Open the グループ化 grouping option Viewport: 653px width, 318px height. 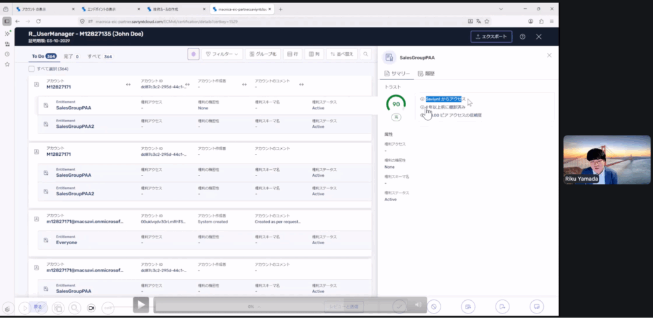(x=263, y=54)
